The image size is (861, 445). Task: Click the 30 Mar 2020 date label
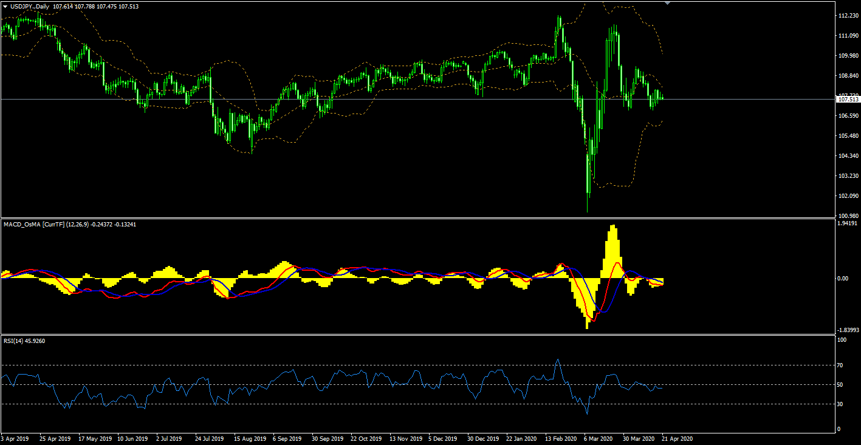click(x=639, y=438)
